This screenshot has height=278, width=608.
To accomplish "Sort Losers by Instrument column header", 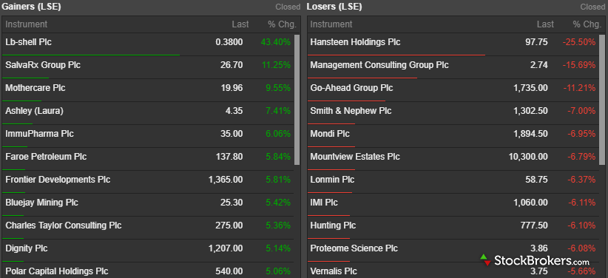I will click(331, 24).
